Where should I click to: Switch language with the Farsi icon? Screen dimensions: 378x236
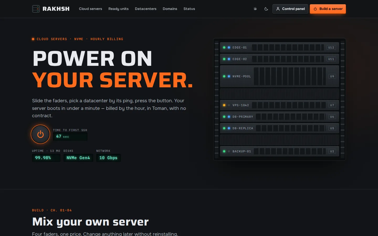255,9
